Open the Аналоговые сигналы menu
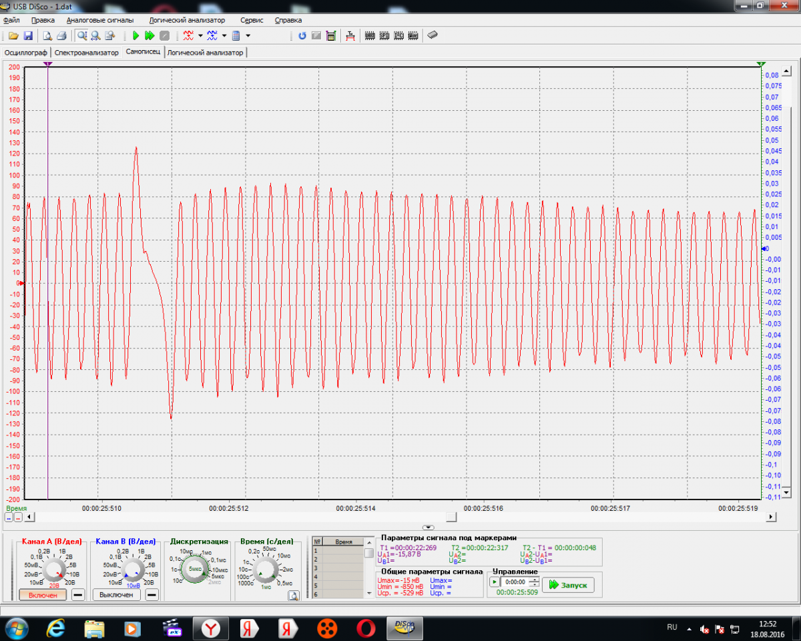 pos(99,20)
